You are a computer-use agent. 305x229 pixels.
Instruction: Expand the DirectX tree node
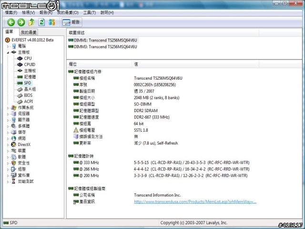click(8, 145)
